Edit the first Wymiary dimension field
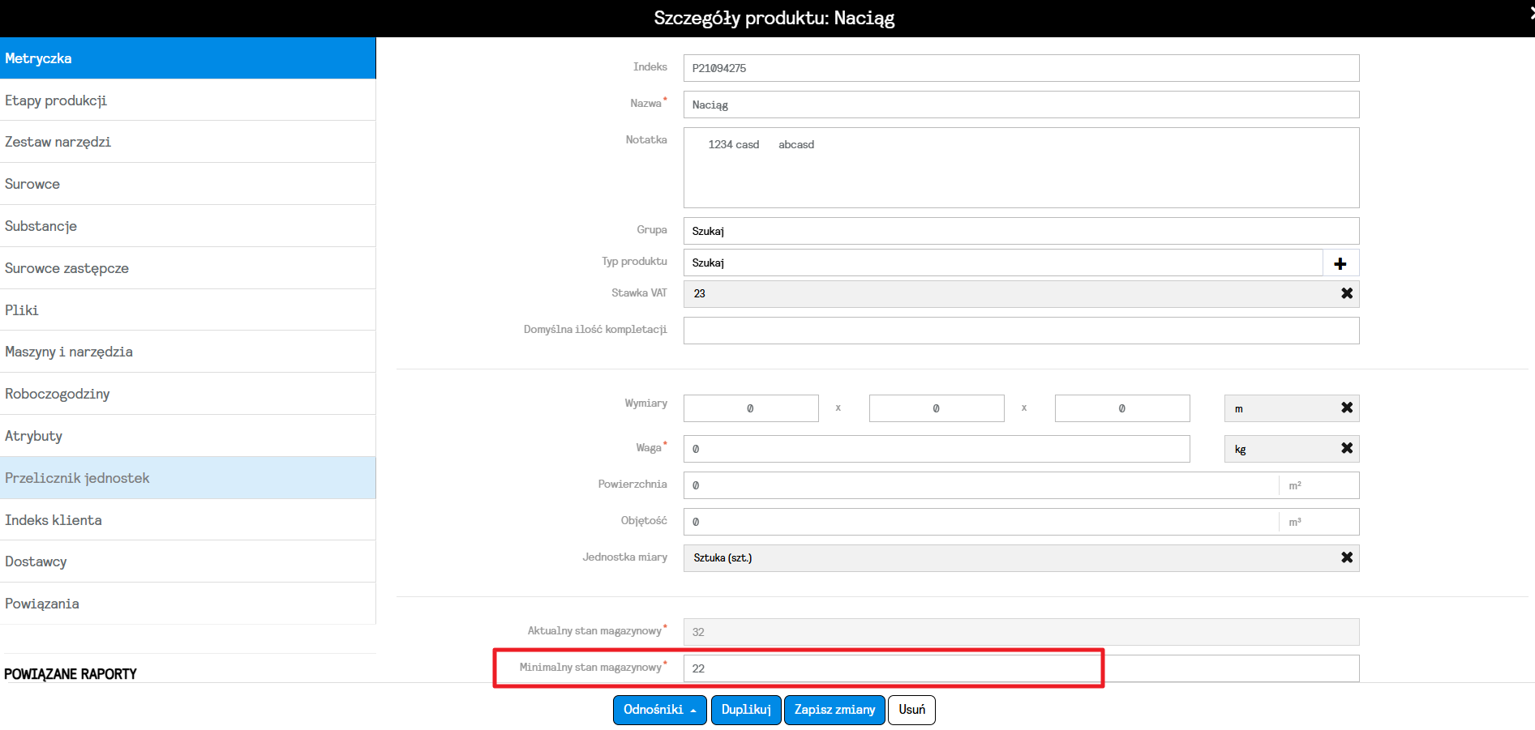The width and height of the screenshot is (1535, 730). 751,408
